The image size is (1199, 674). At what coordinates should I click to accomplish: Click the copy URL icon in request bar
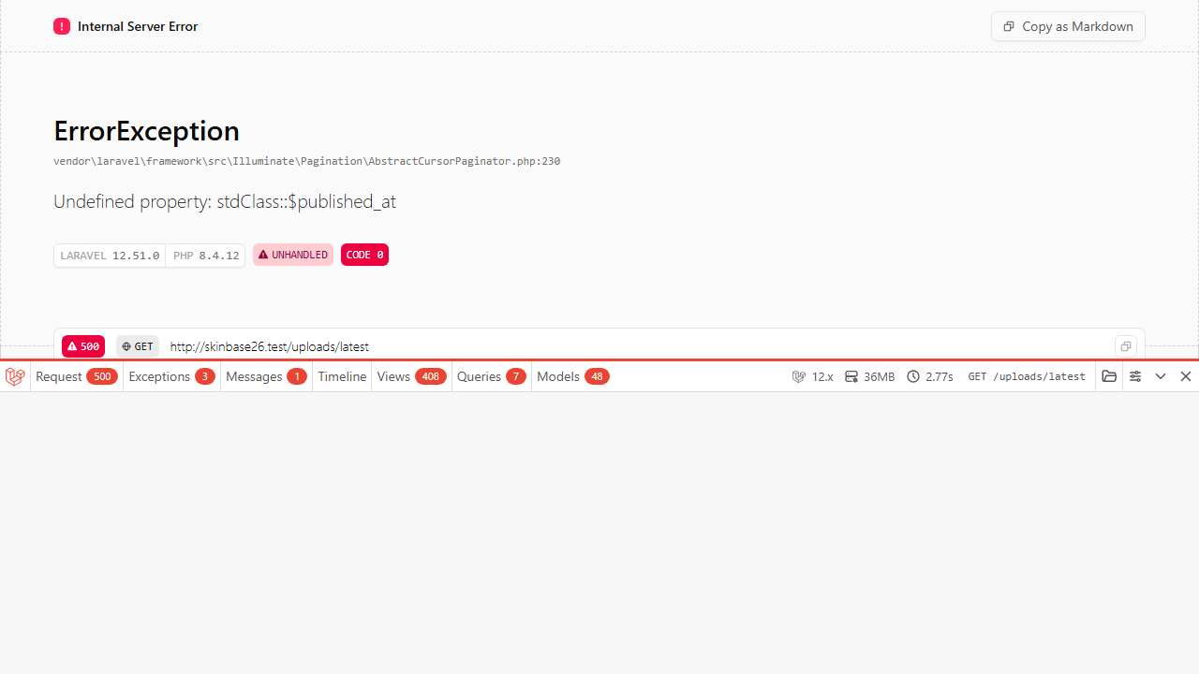(x=1126, y=346)
